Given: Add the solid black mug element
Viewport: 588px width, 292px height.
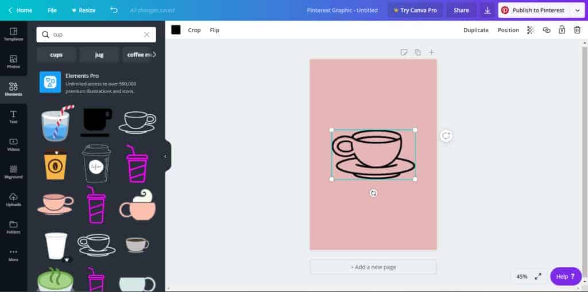Looking at the screenshot, I should click(x=96, y=123).
